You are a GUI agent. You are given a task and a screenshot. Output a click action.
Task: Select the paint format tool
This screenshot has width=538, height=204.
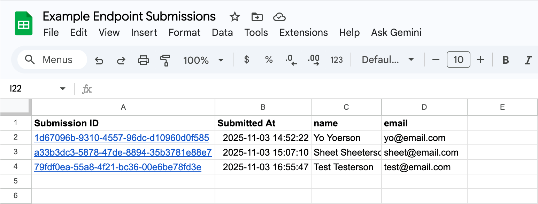(x=165, y=60)
